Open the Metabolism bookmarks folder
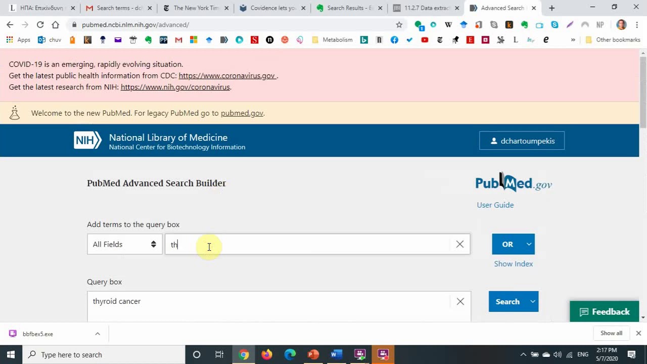This screenshot has height=364, width=647. pyautogui.click(x=332, y=40)
